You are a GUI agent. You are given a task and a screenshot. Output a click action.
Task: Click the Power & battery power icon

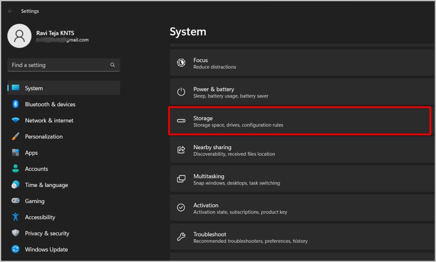(181, 92)
